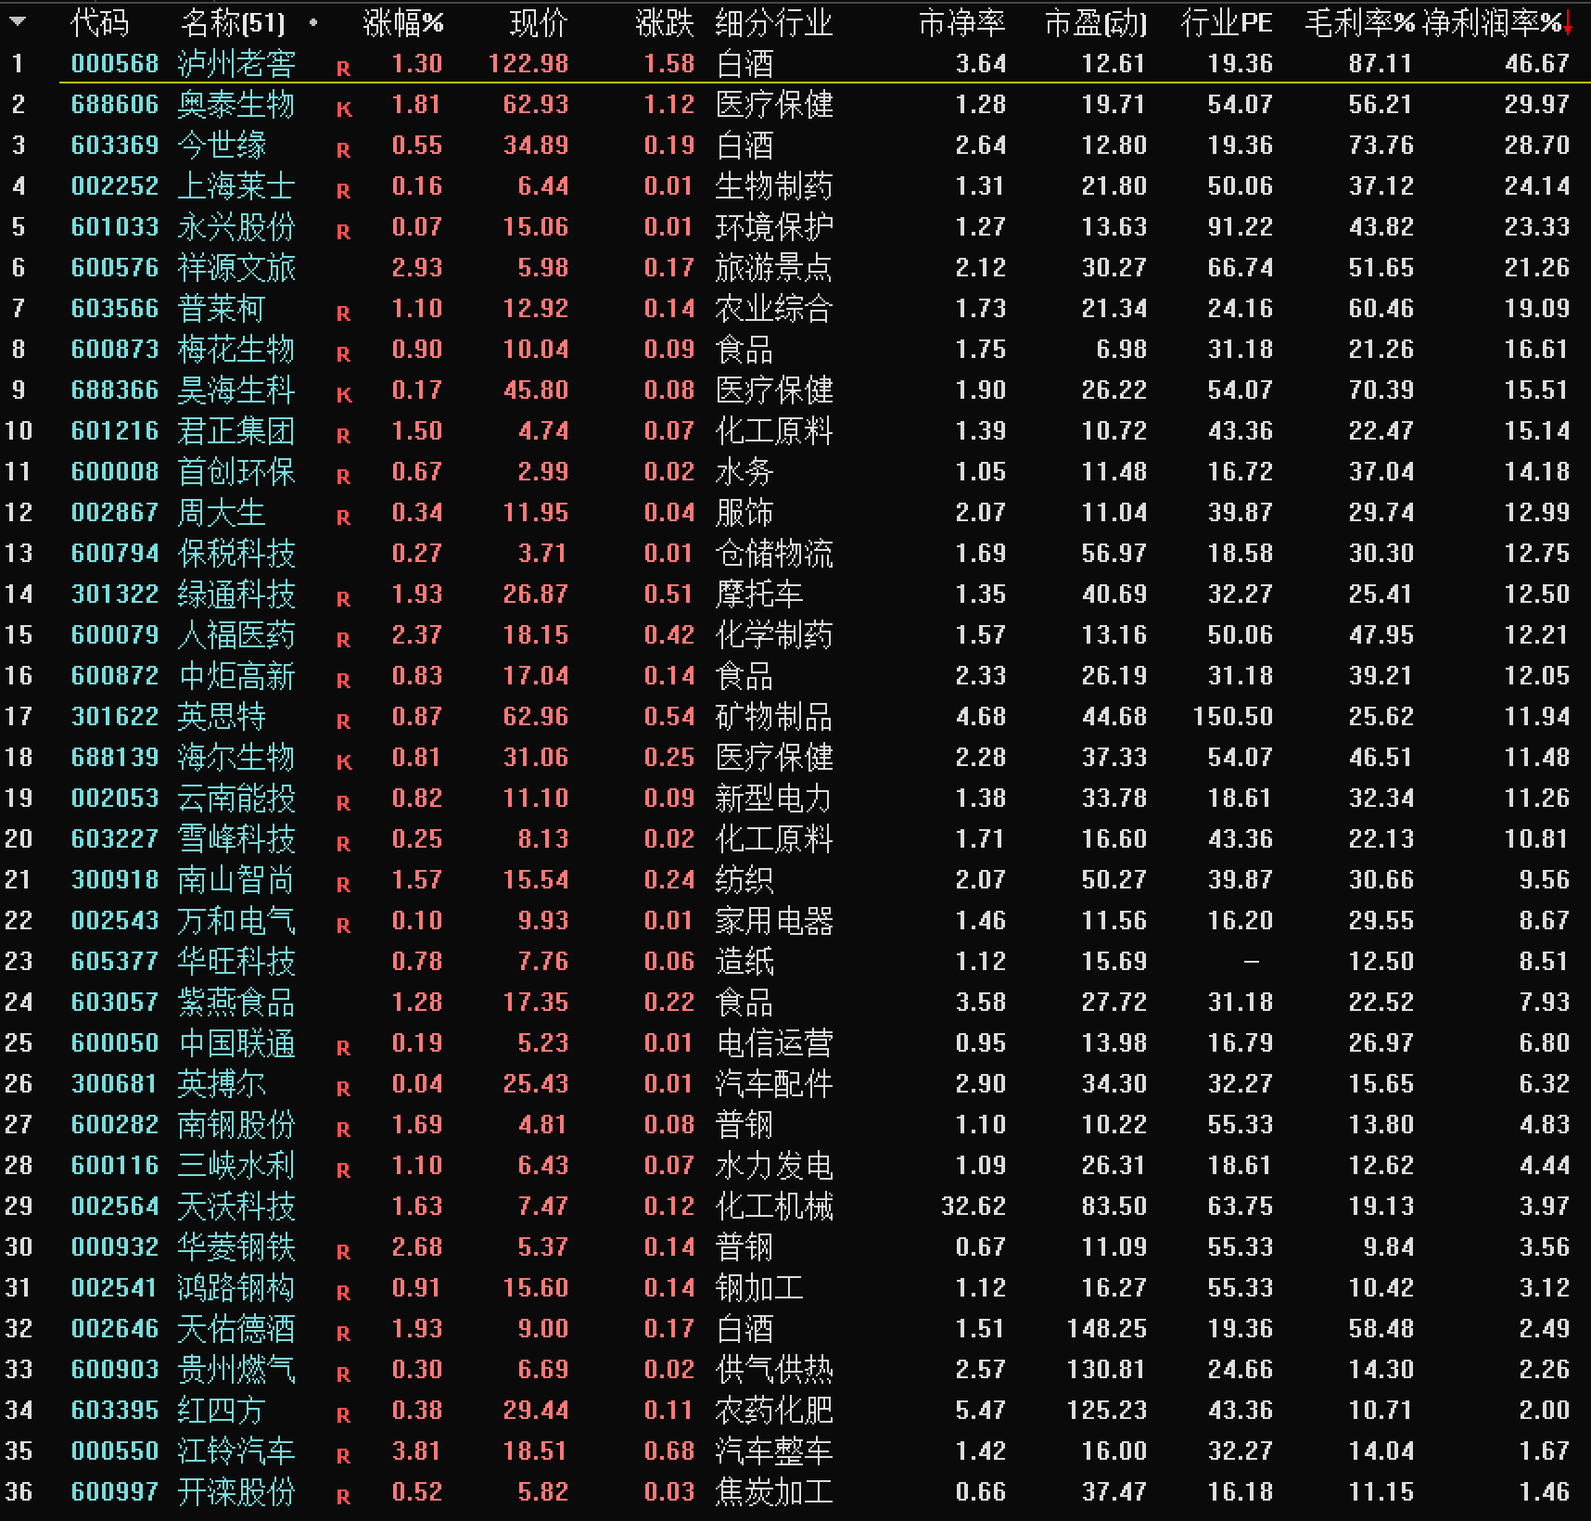
Task: Click the 净利润率% sorted column header
Action: 1492,22
